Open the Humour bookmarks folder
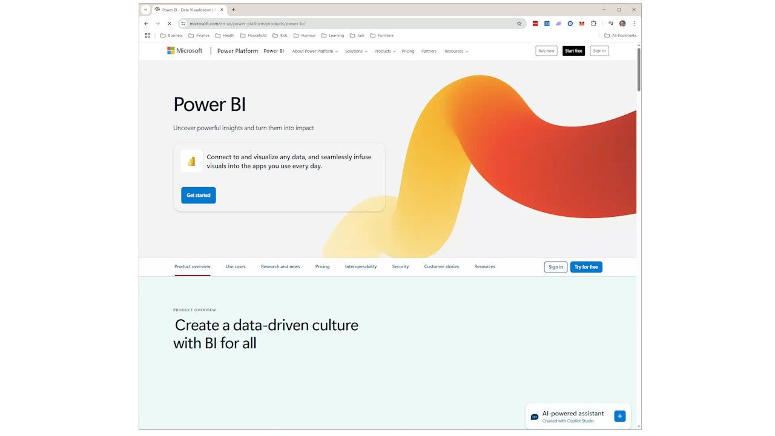The width and height of the screenshot is (775, 436). pyautogui.click(x=305, y=36)
